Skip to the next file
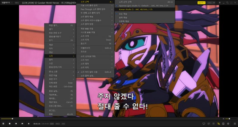The image size is (238, 127). [x=22, y=123]
